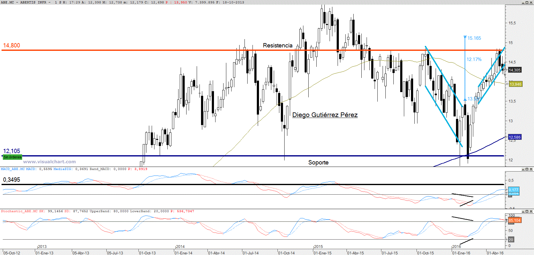Click the '01-Abr-16' date label
Screen dimensions: 534x255
click(495, 253)
